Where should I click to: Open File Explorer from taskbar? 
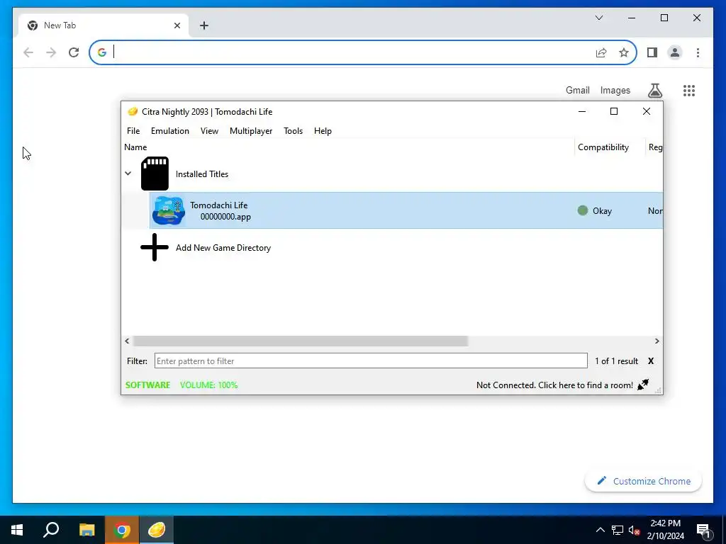pyautogui.click(x=86, y=530)
